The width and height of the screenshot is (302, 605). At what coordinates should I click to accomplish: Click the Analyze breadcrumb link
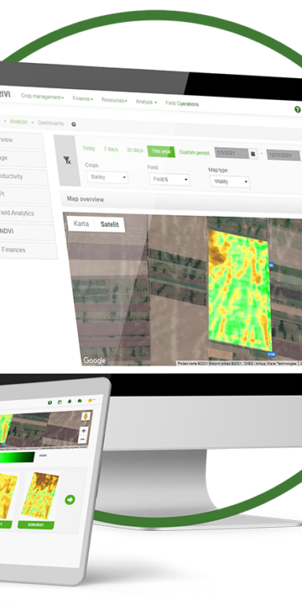[x=19, y=121]
